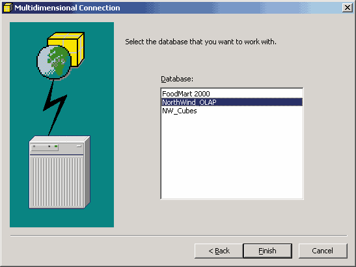Click the Multidimensional Connection title text
The image size is (356, 267).
click(x=67, y=8)
